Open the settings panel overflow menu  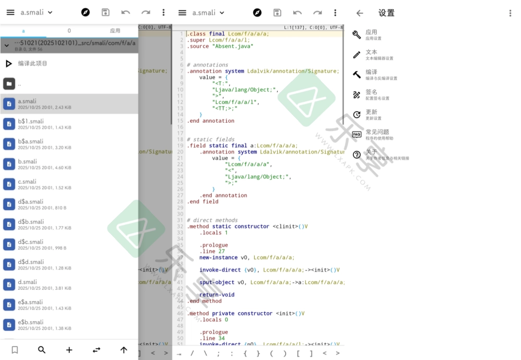click(x=511, y=12)
